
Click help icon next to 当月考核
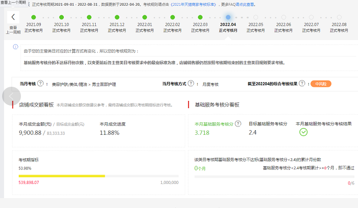pyautogui.click(x=40, y=84)
